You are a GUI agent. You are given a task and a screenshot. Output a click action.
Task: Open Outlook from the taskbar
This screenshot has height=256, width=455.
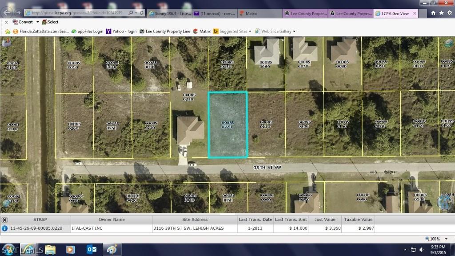click(92, 249)
